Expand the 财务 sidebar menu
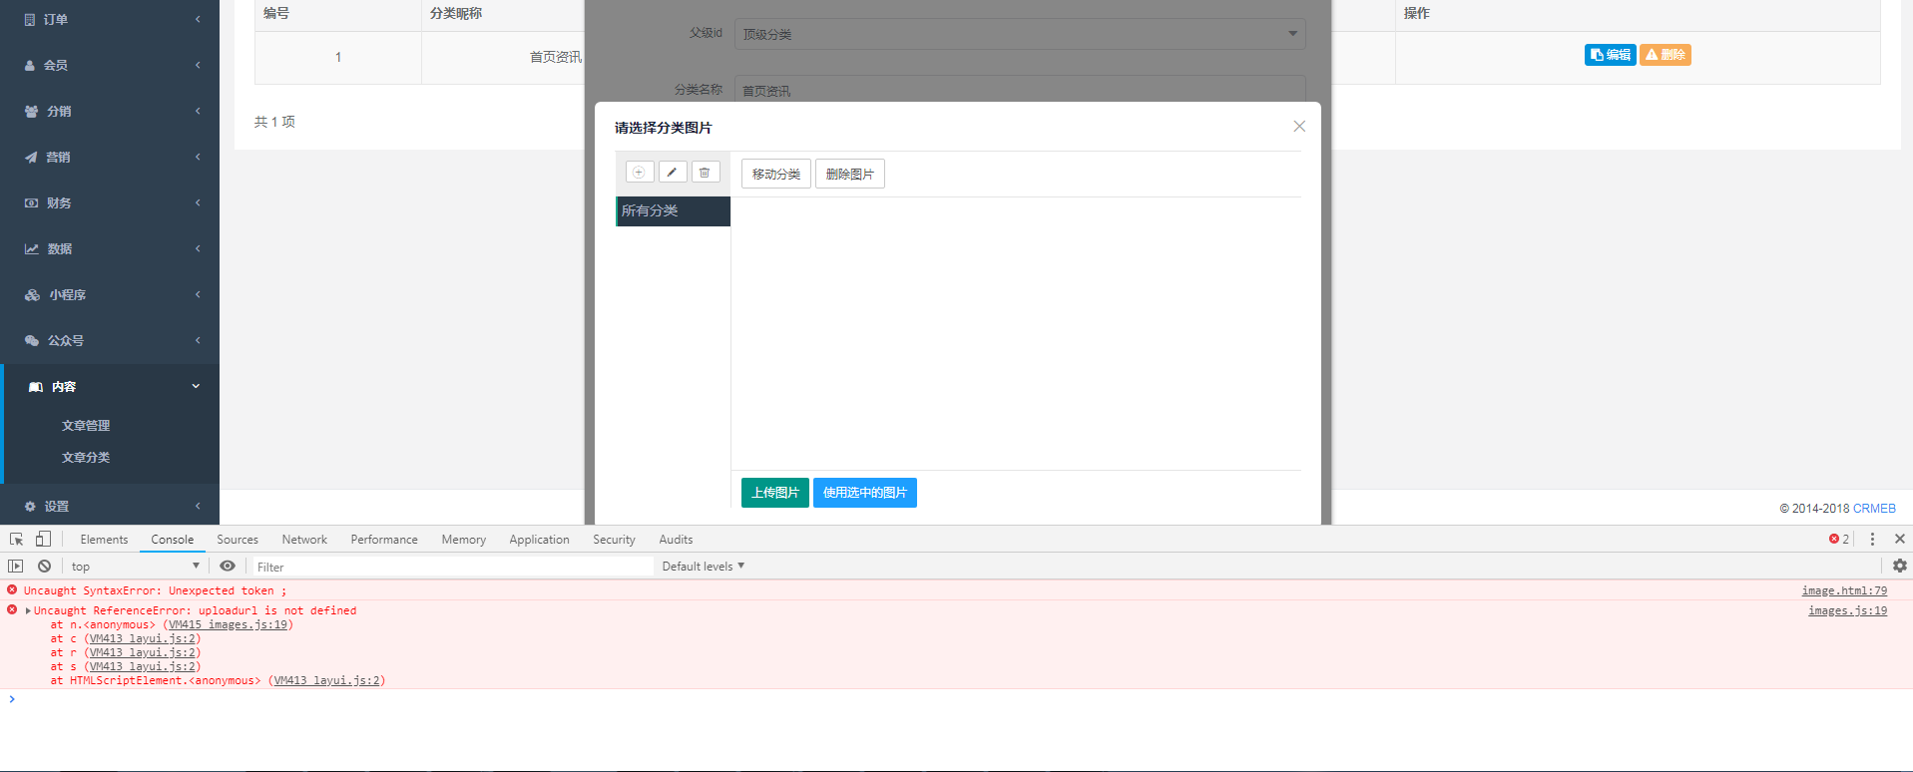Screen dimensions: 1913x772 pos(110,202)
